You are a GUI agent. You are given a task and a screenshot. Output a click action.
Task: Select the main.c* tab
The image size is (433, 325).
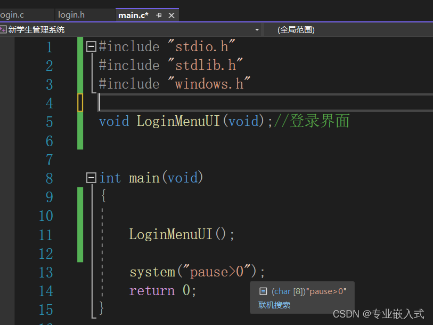tap(133, 15)
